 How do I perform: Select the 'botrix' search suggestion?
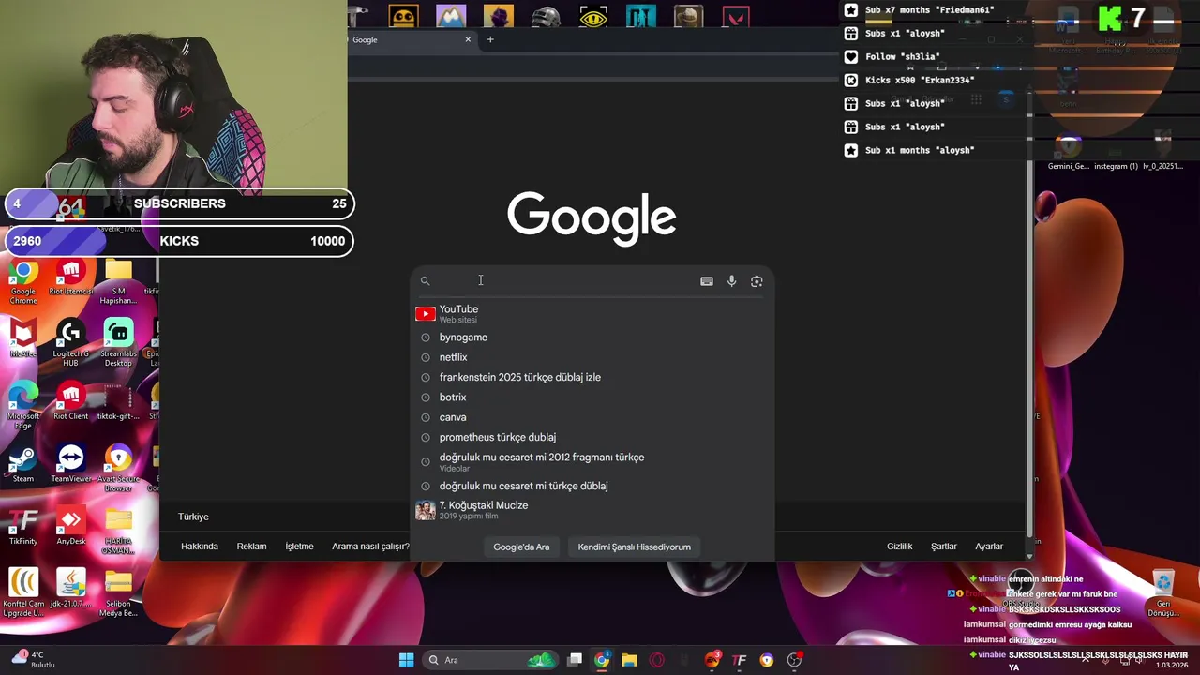point(592,397)
